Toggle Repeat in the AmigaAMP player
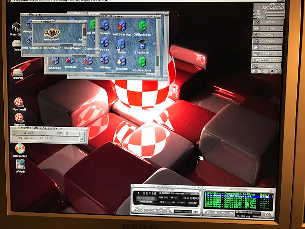Image resolution: width=305 pixels, height=229 pixels. point(187,212)
